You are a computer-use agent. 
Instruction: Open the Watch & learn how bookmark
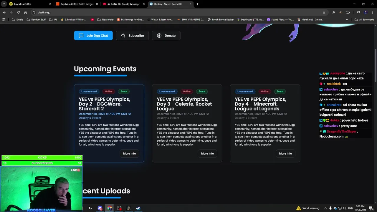pos(161,20)
